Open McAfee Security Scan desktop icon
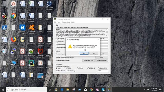The width and height of the screenshot is (164, 92). tap(40, 53)
